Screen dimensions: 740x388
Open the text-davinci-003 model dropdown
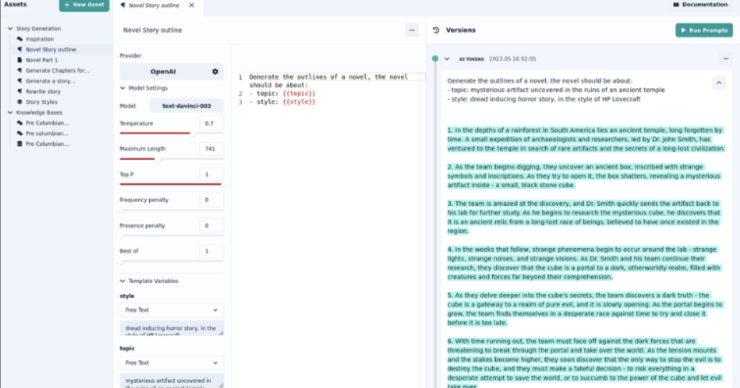(187, 106)
